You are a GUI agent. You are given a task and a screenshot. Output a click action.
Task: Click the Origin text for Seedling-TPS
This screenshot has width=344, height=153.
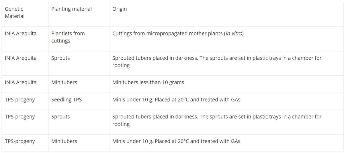pyautogui.click(x=176, y=100)
